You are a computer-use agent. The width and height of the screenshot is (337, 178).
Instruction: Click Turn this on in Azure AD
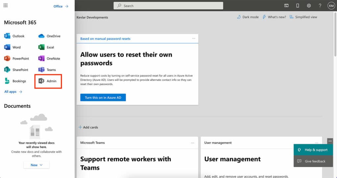coord(103,98)
